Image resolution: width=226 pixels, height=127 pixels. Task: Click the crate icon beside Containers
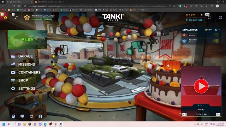[13, 72]
